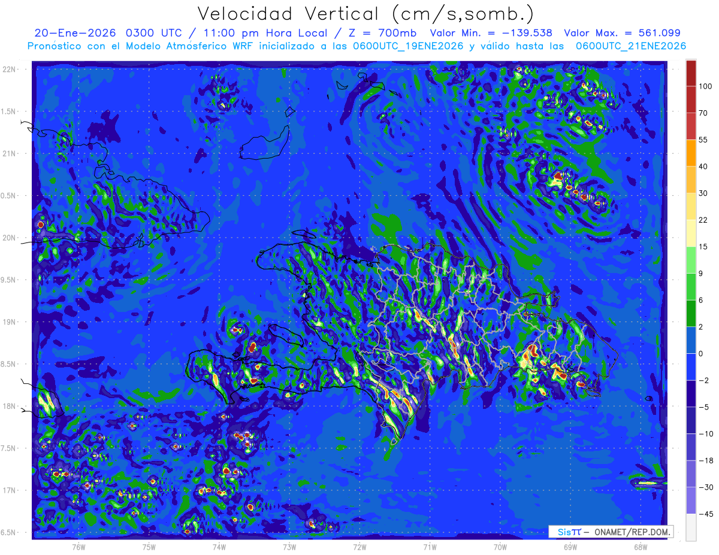Click the '40' colorbar value
Image resolution: width=719 pixels, height=555 pixels.
[702, 166]
